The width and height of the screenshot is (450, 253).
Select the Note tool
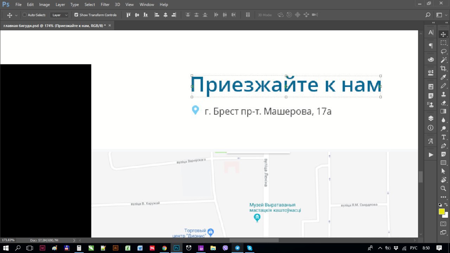(x=443, y=154)
